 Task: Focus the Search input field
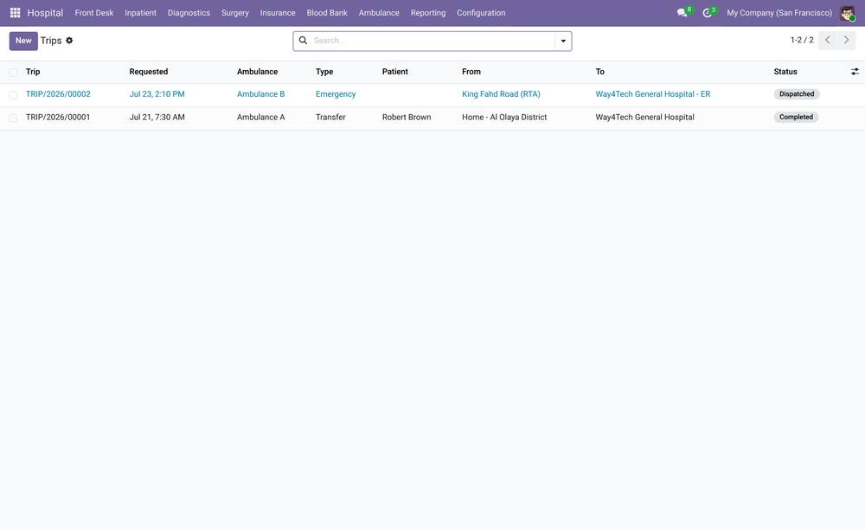[x=433, y=41]
